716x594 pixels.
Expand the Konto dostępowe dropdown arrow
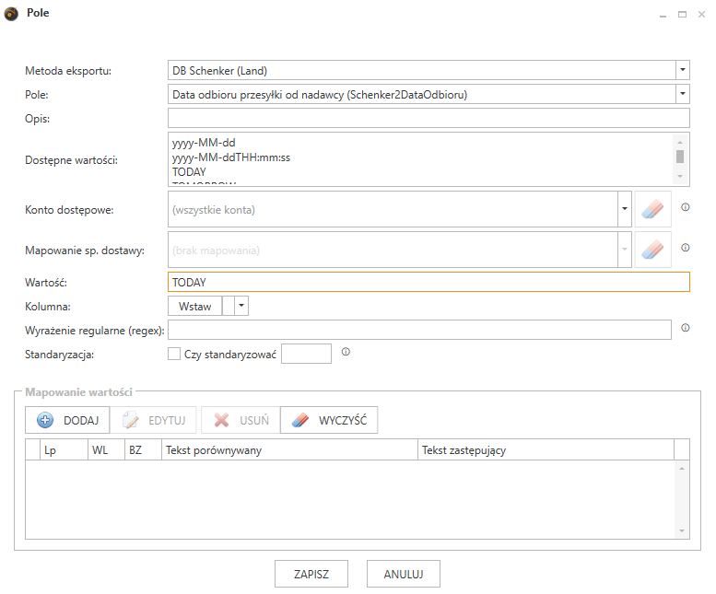tap(624, 209)
